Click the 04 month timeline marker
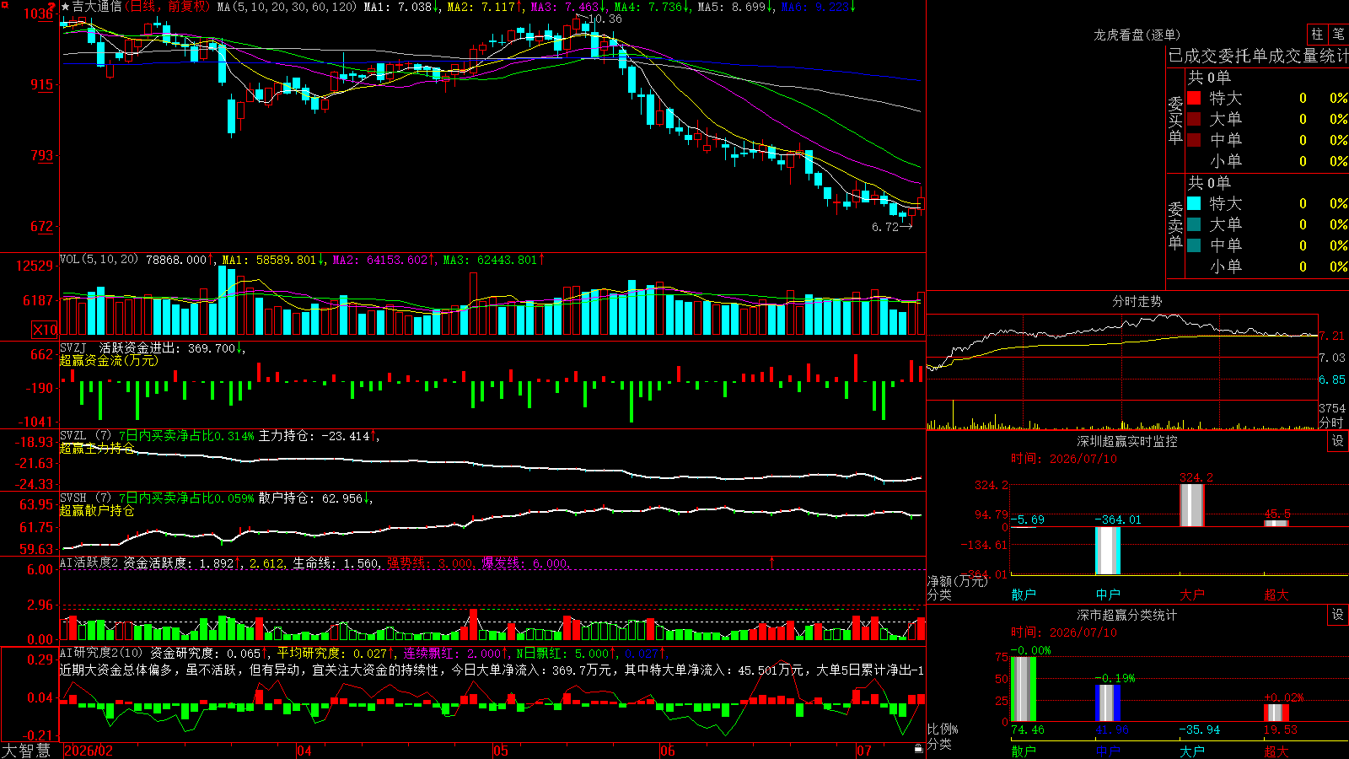 (304, 751)
